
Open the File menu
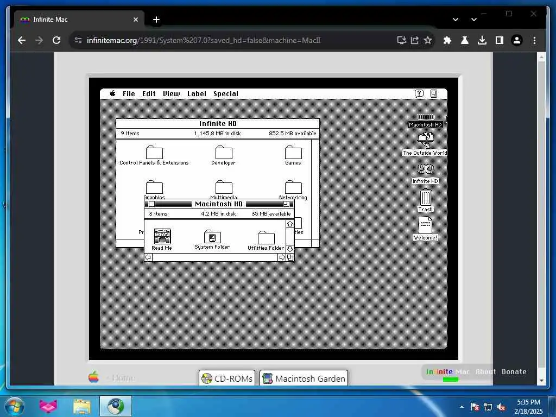click(x=129, y=94)
